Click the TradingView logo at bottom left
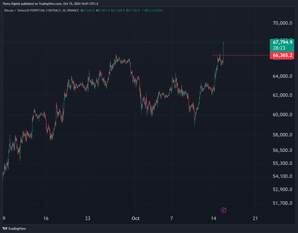 [14, 229]
